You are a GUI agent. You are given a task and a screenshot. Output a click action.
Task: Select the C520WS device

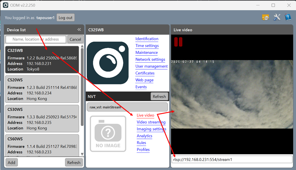(x=42, y=89)
